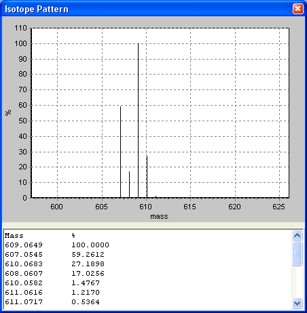Screen dimensions: 307x313
Task: Close the Isotope Pattern window
Action: [x=297, y=9]
